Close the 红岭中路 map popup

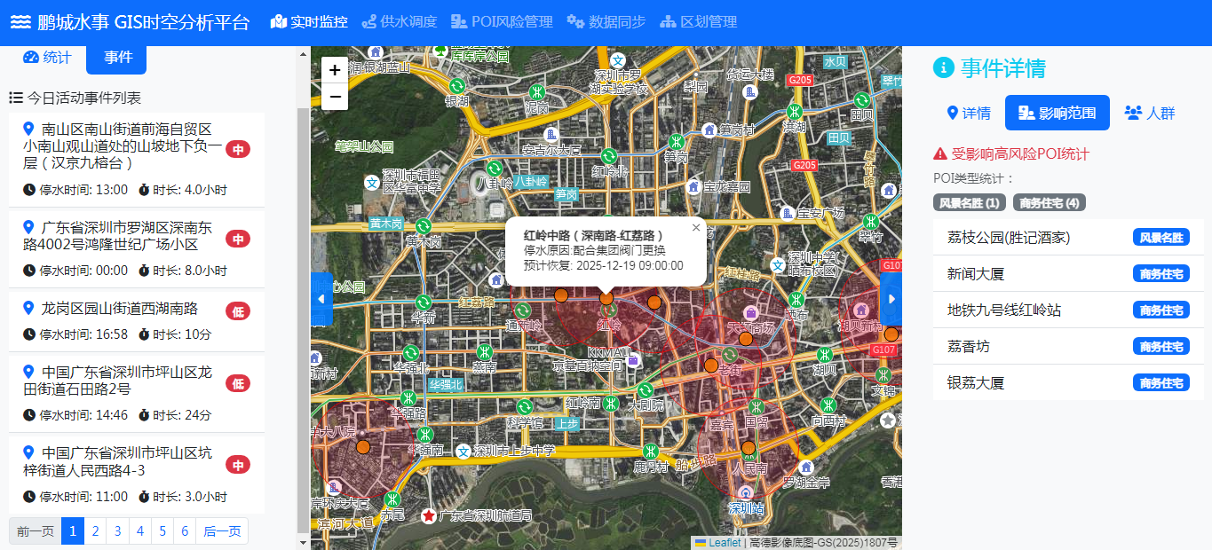[x=696, y=228]
